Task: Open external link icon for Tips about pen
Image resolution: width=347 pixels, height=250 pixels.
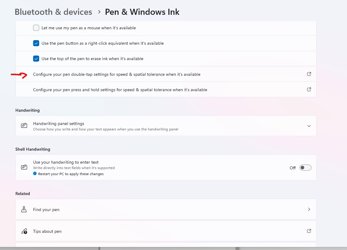Action: tap(309, 231)
